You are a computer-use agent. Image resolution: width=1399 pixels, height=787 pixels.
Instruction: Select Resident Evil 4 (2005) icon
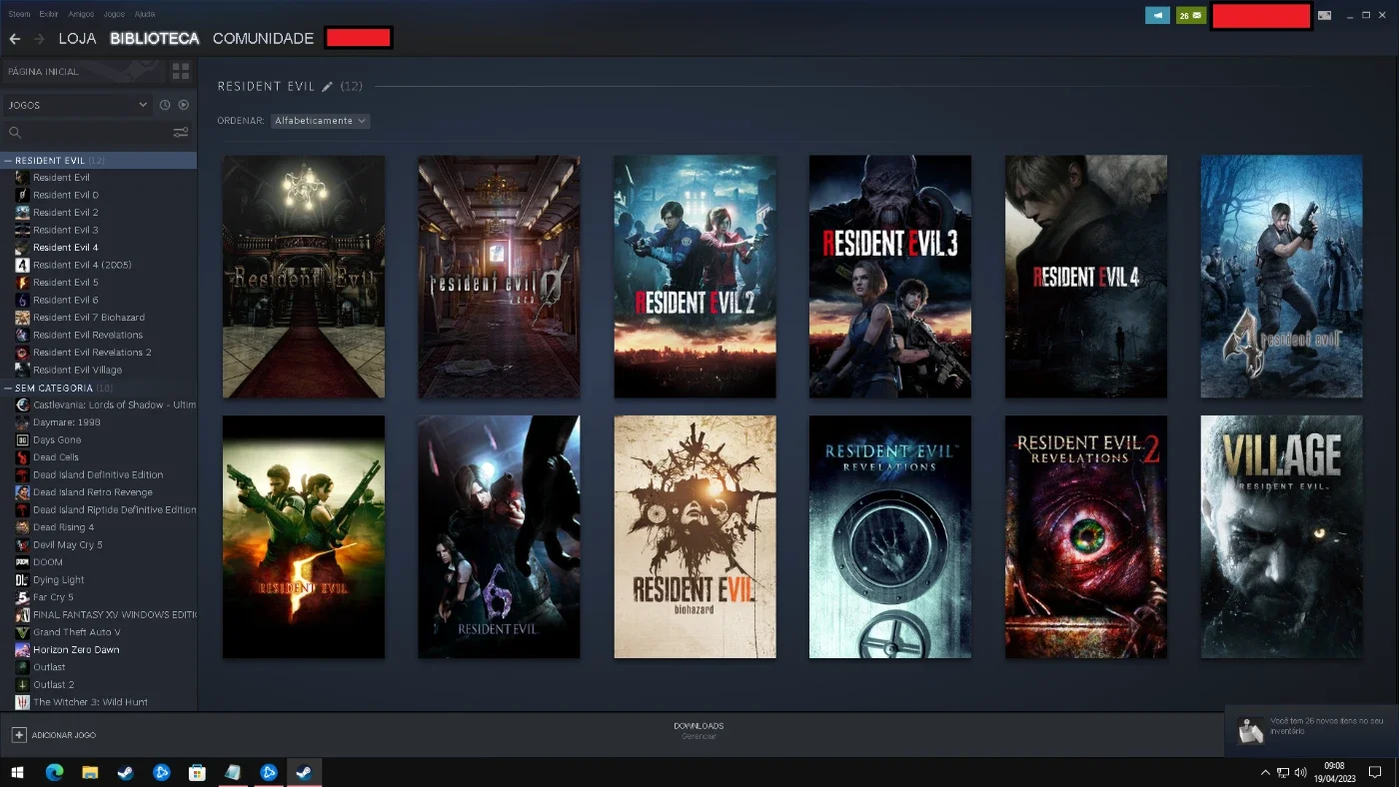coord(22,265)
